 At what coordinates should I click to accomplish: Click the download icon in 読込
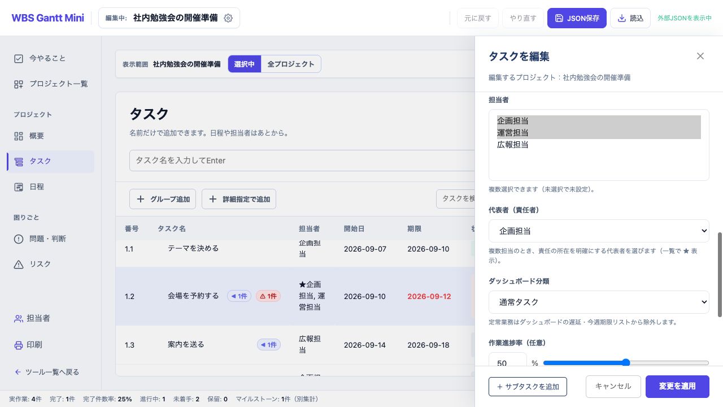(x=622, y=18)
